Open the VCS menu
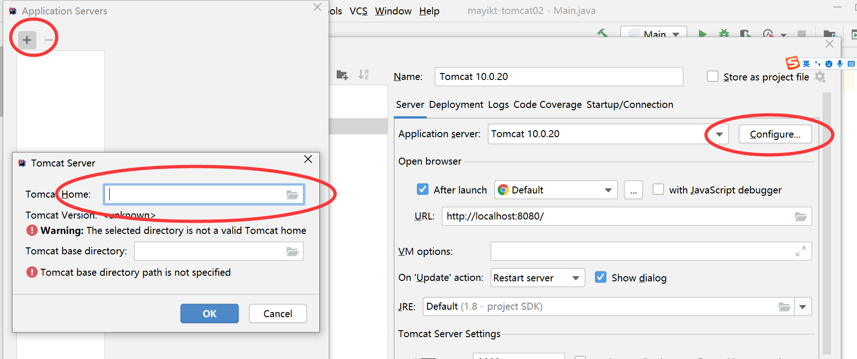This screenshot has width=857, height=359. (x=358, y=11)
